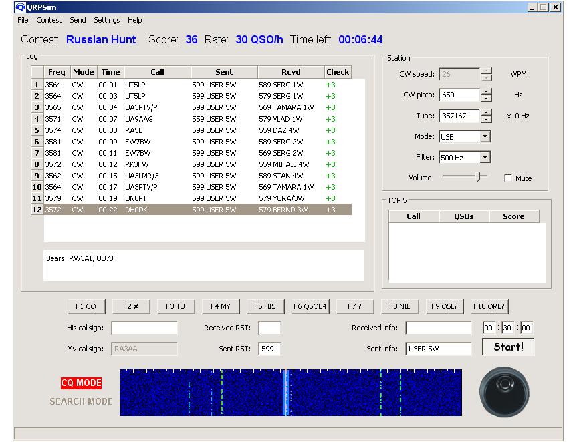This screenshot has height=442, width=577.
Task: Click the TOP 5 Score column header
Action: (513, 216)
